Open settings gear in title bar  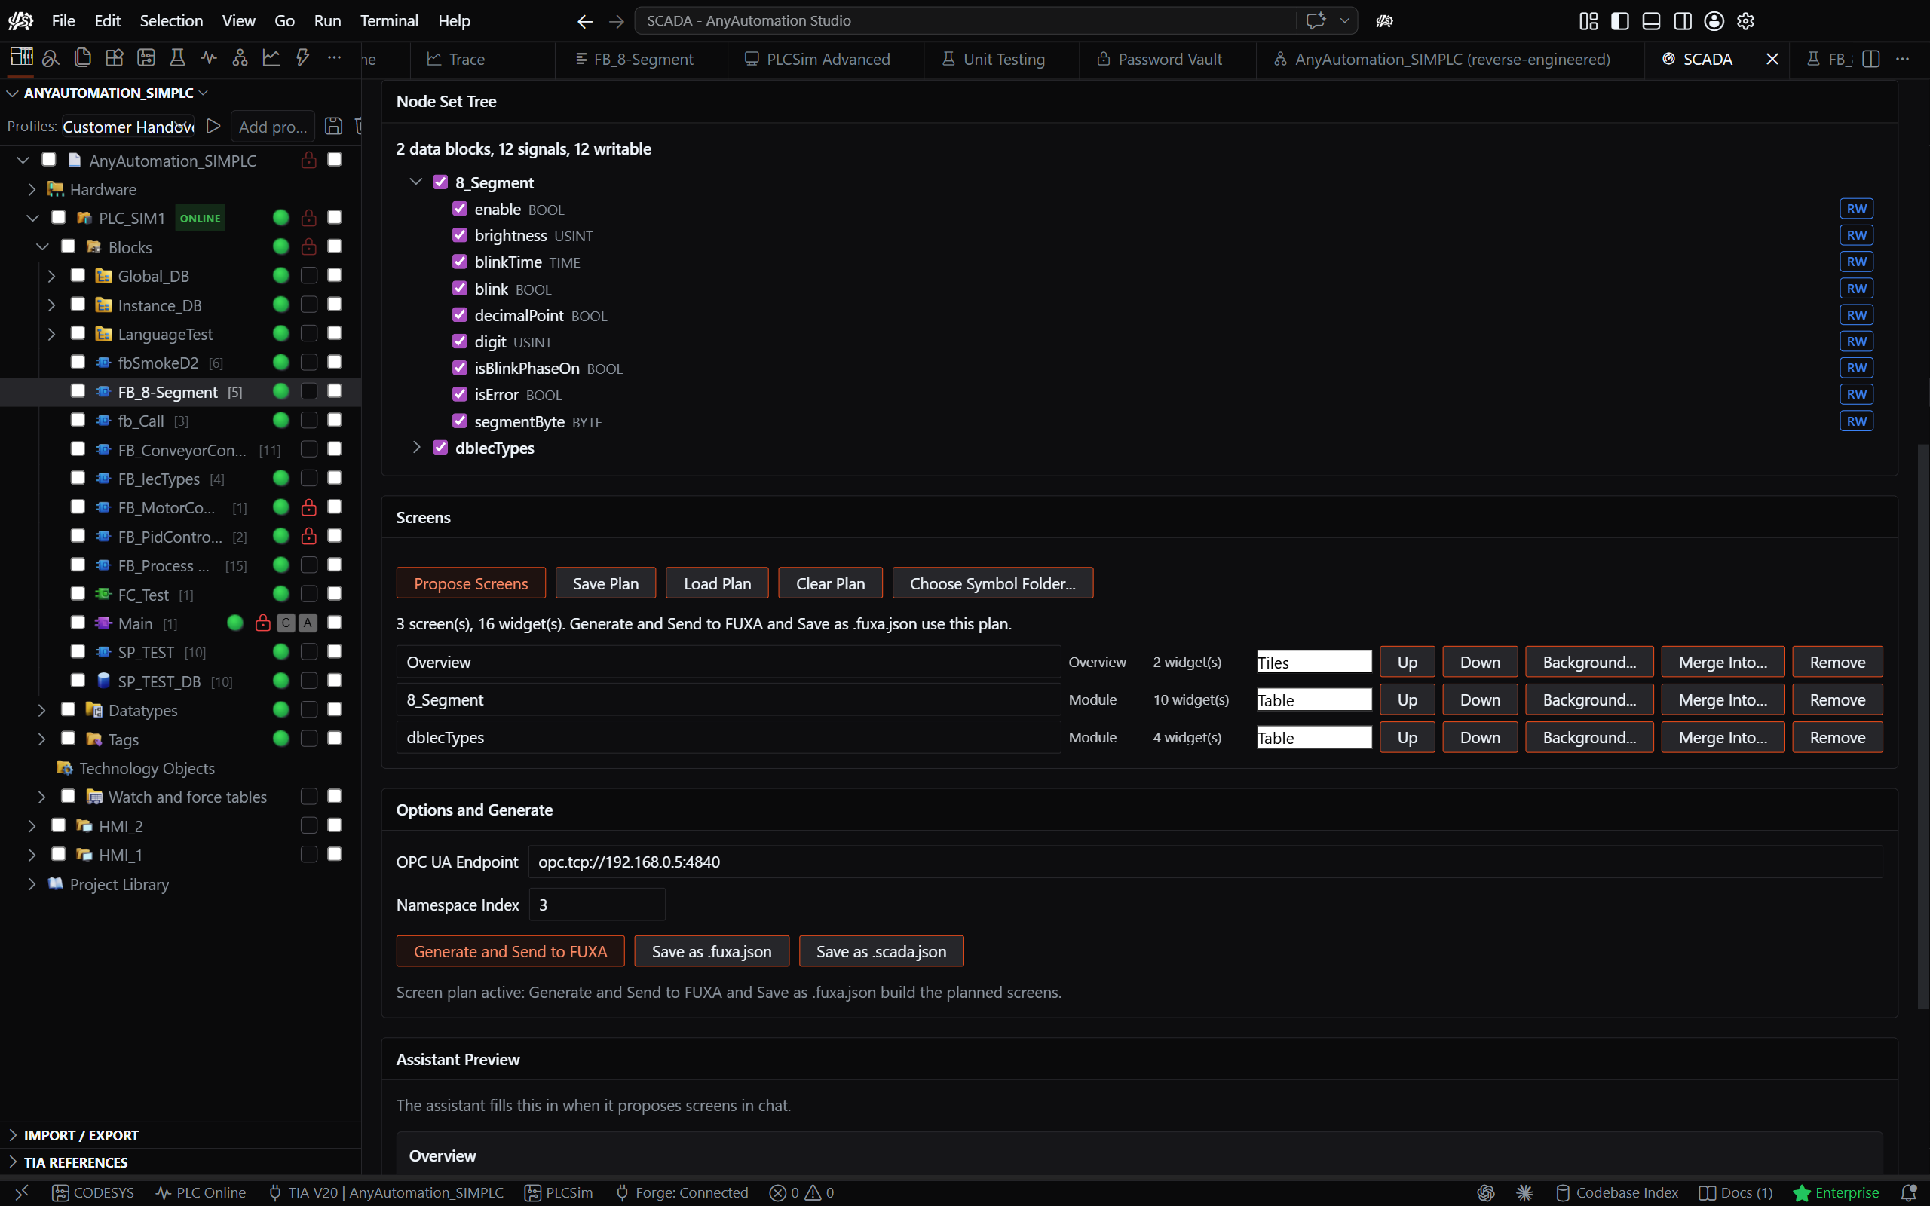1746,21
